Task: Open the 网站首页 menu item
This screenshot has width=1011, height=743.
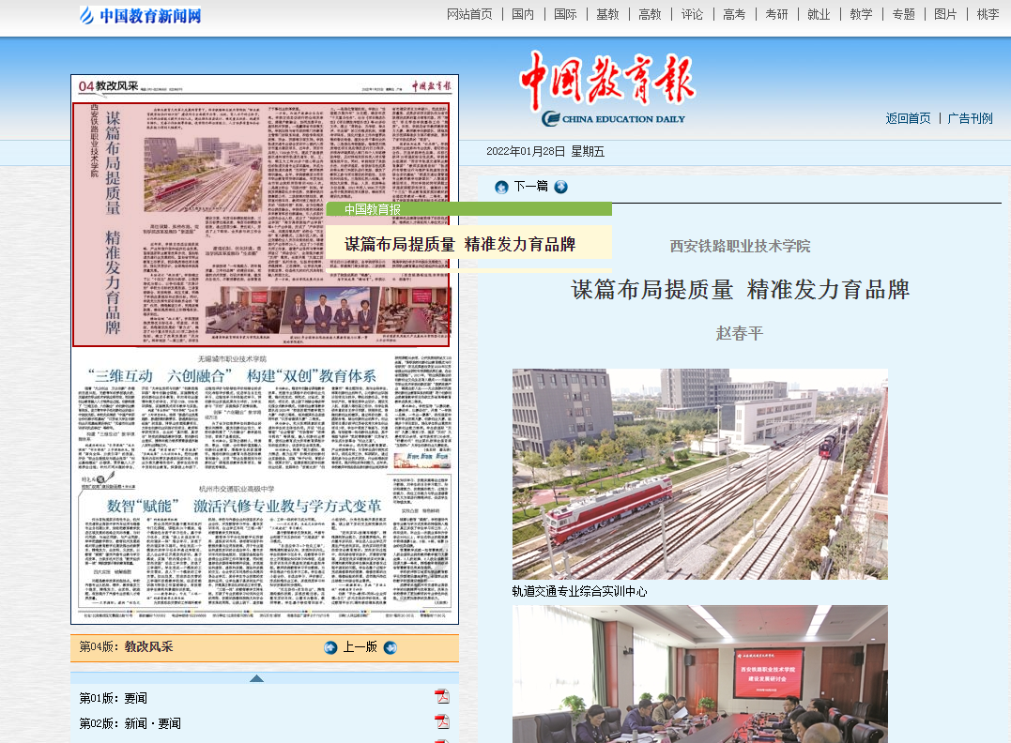Action: (x=469, y=14)
